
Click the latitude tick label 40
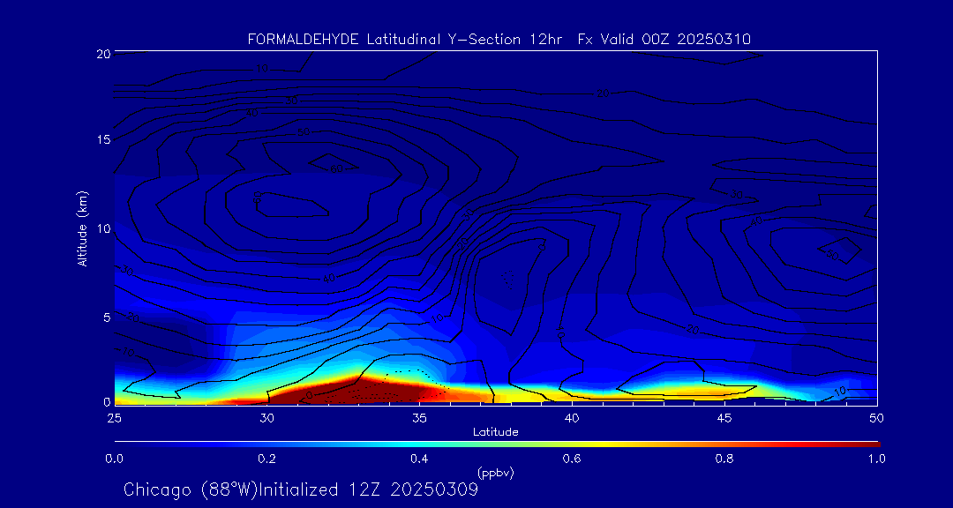(571, 417)
